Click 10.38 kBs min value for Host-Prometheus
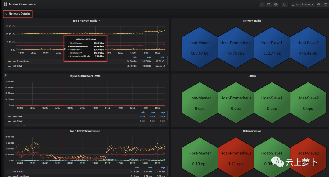The image size is (329, 177). click(132, 61)
